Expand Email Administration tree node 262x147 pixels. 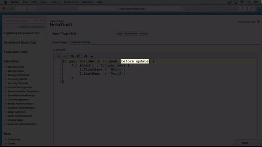[5, 116]
